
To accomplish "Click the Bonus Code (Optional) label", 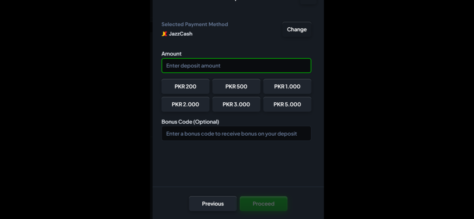I will [190, 122].
